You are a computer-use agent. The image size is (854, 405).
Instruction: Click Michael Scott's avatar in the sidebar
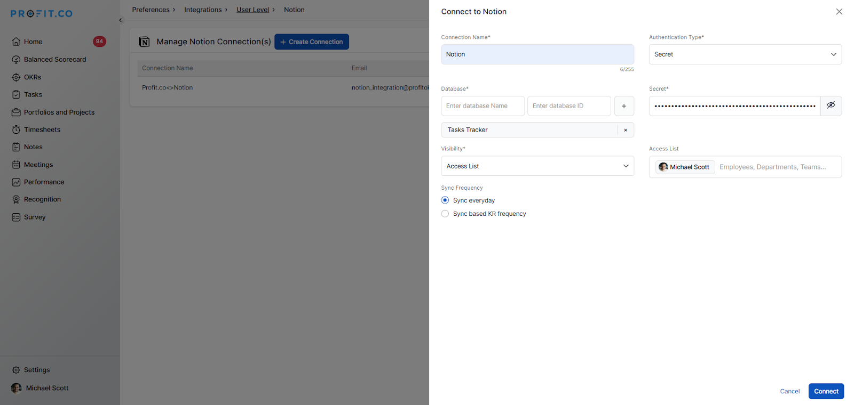(17, 388)
